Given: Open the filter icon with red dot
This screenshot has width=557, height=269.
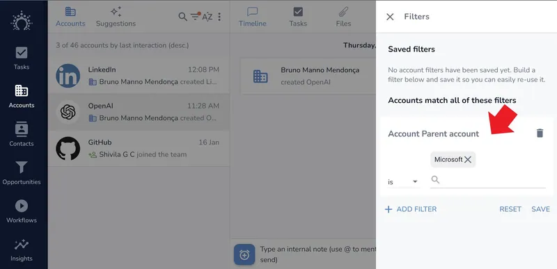Looking at the screenshot, I should click(x=196, y=16).
